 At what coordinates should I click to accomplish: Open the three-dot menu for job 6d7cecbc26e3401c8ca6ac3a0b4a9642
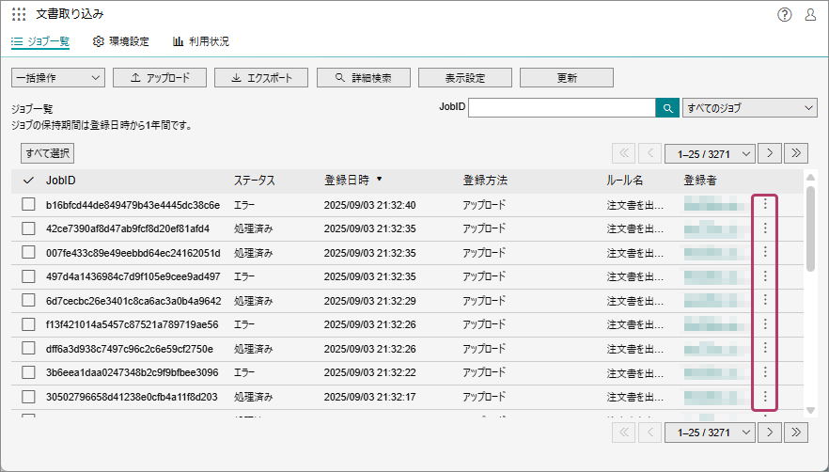[765, 300]
